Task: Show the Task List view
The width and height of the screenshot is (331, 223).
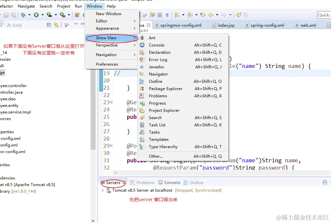Action: click(x=183, y=125)
